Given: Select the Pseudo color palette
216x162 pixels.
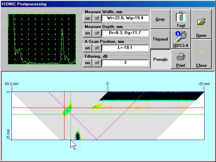Looking at the screenshot, I should click(160, 59).
